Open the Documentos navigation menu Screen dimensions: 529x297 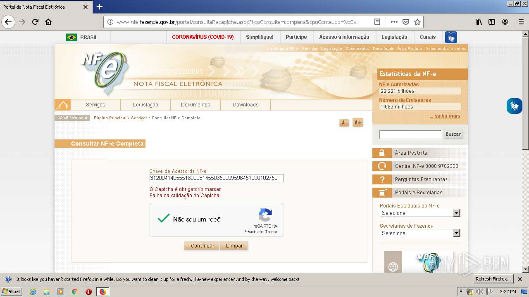[x=195, y=105]
